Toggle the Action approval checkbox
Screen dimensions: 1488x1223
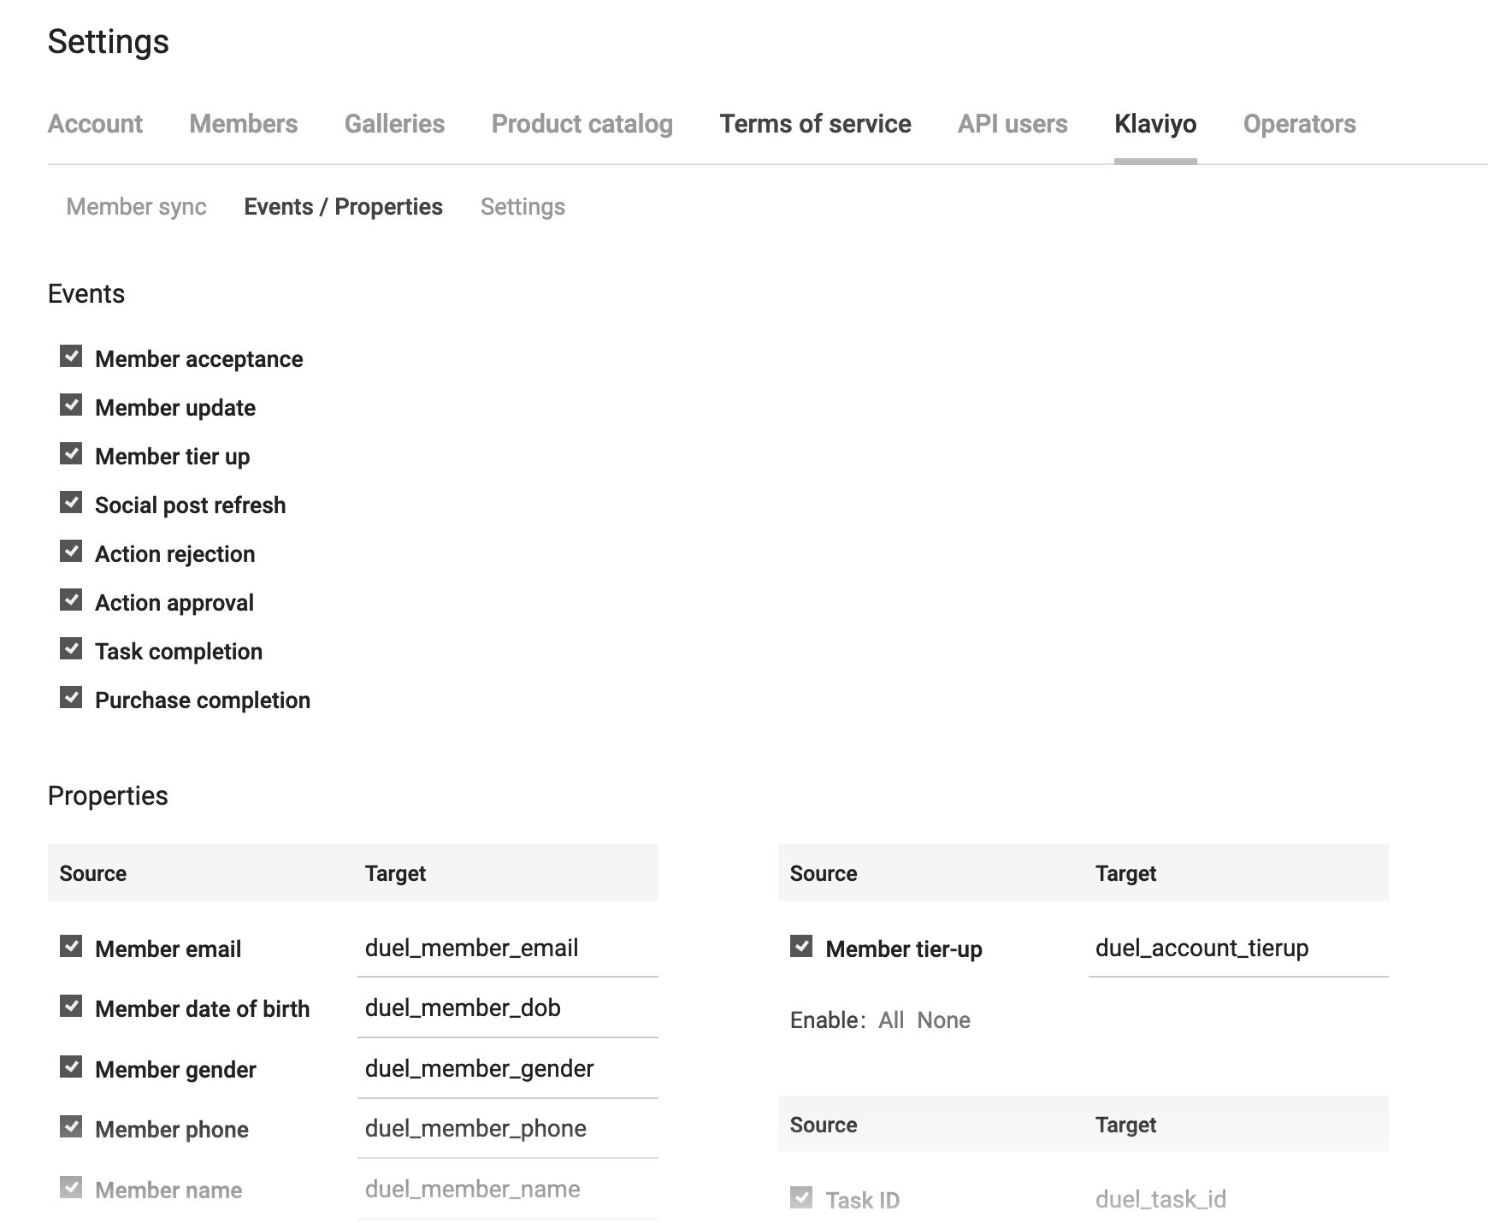[71, 600]
